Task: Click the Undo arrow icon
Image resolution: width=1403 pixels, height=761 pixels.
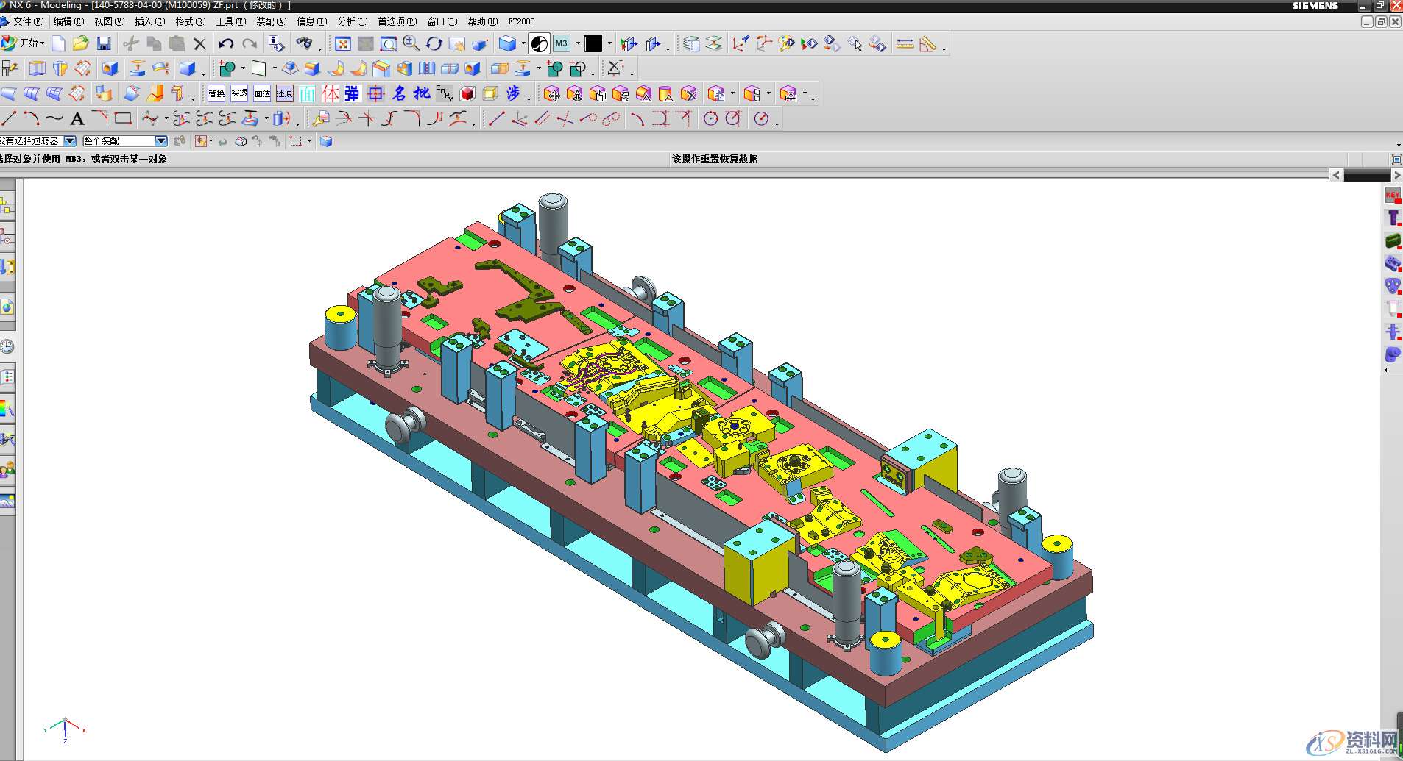Action: pyautogui.click(x=226, y=44)
